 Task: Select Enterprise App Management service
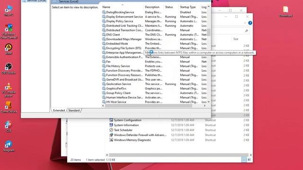123,52
